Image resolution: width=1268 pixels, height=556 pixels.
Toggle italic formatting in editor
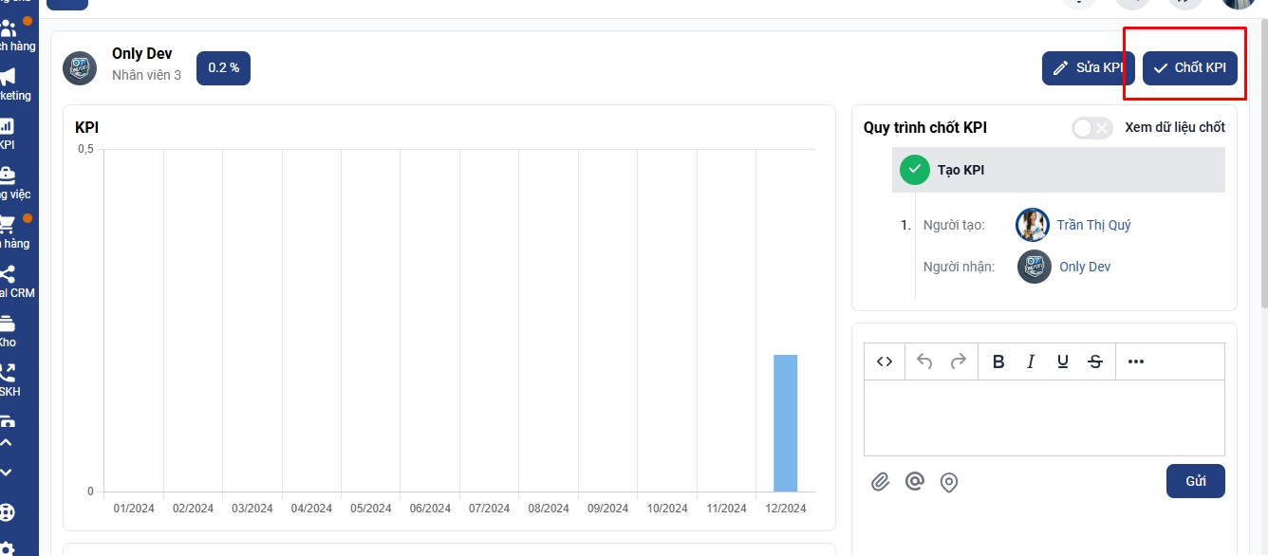1031,361
